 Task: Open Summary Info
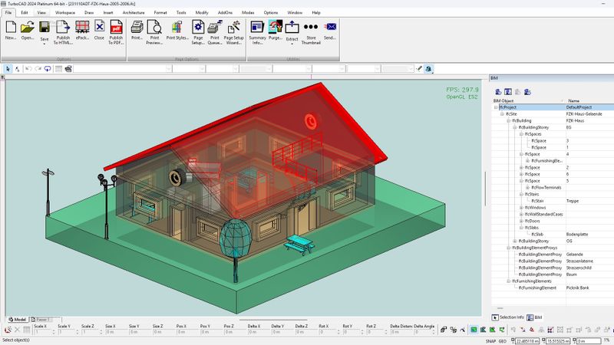pyautogui.click(x=257, y=32)
